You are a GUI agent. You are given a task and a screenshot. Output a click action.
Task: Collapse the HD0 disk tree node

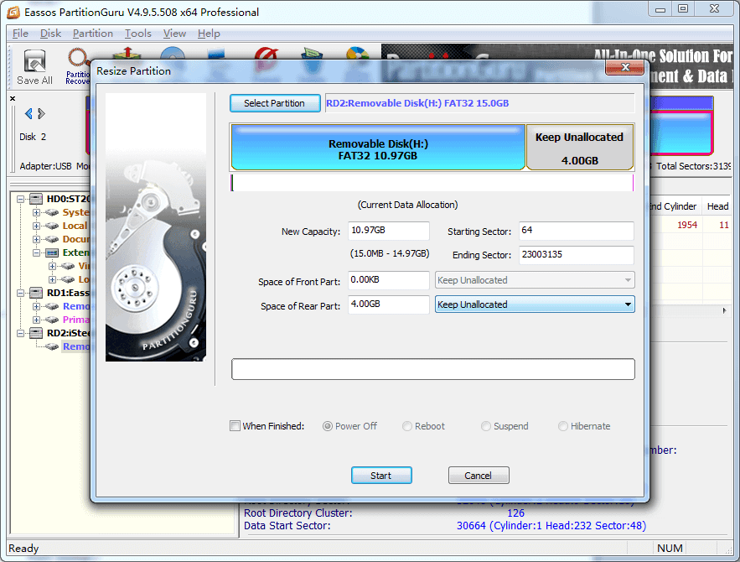click(20, 199)
